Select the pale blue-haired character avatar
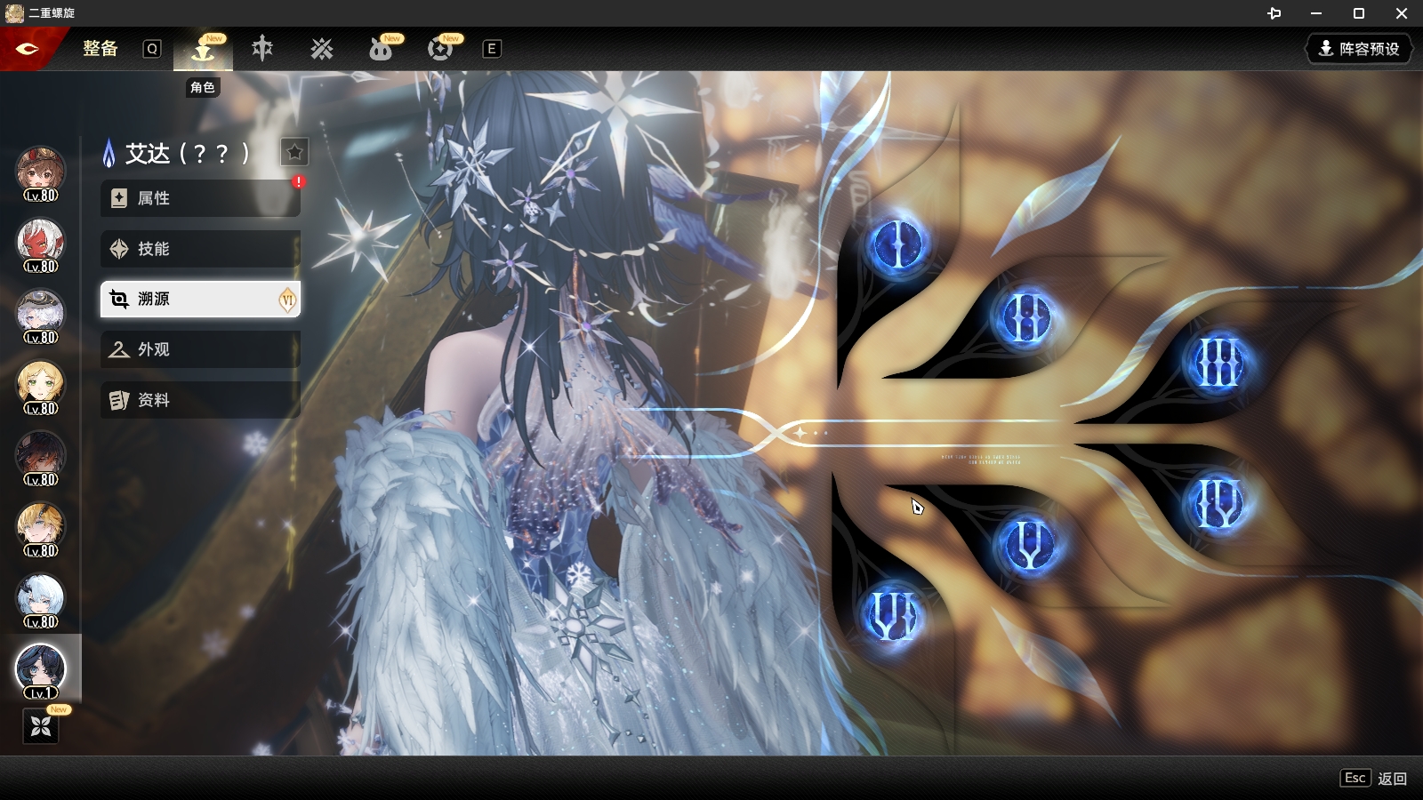This screenshot has height=800, width=1423. (x=40, y=600)
